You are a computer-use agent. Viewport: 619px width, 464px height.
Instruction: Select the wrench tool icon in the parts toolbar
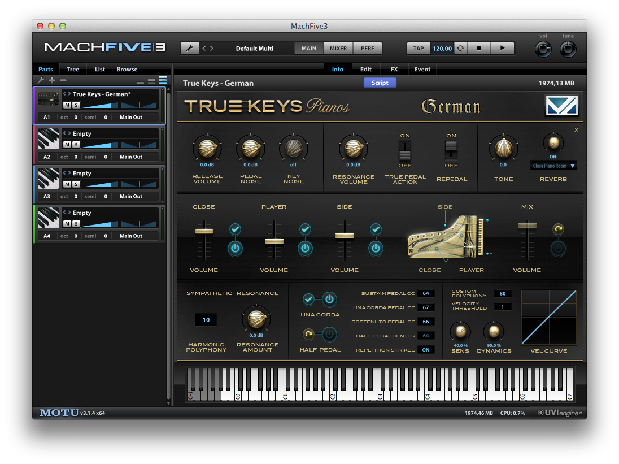[41, 80]
